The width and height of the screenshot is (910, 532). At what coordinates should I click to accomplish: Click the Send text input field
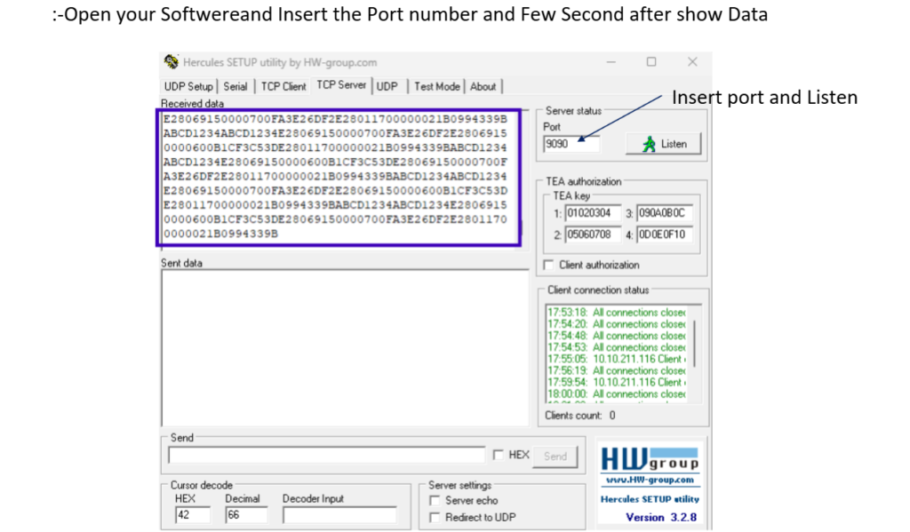coord(327,456)
